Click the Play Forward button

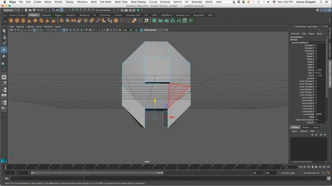(316, 167)
